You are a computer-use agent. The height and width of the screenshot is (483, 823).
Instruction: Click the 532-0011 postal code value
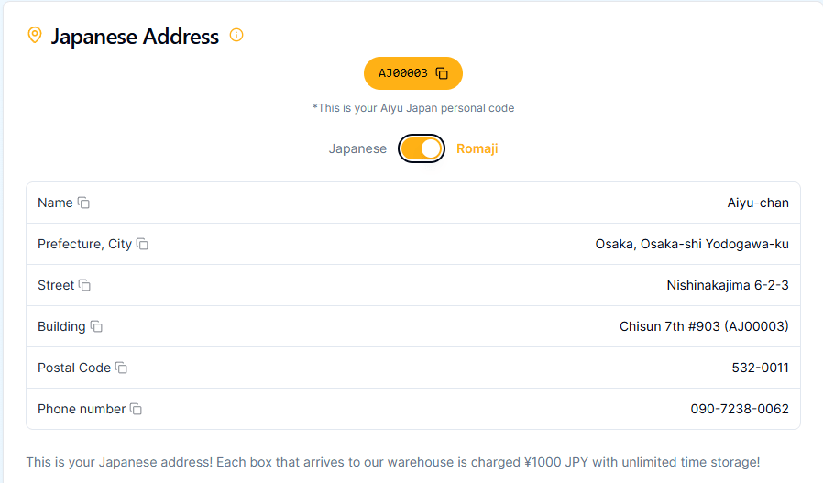[x=760, y=368]
